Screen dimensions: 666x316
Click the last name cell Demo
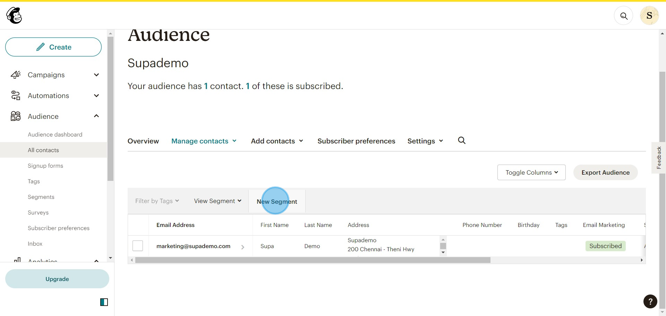tap(312, 246)
